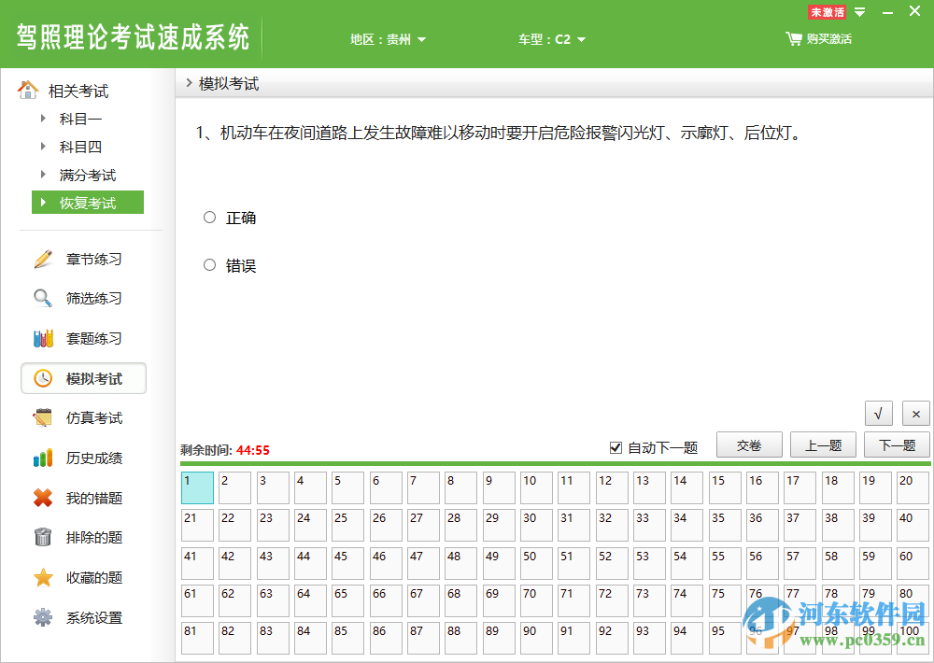Open the title bar triangle menu

click(859, 12)
